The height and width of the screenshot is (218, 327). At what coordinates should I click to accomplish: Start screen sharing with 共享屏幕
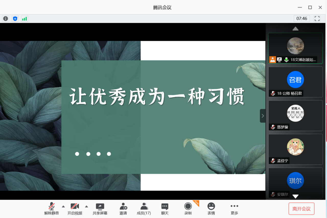pyautogui.click(x=100, y=208)
